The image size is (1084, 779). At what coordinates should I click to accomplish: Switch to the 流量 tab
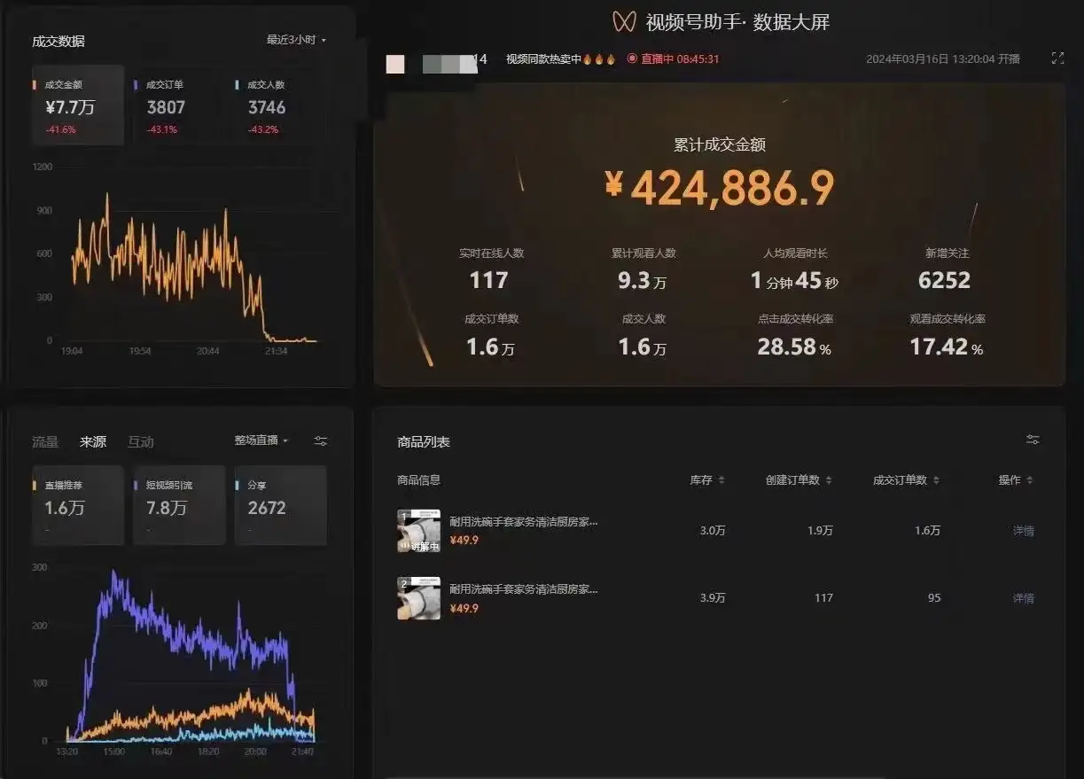45,441
